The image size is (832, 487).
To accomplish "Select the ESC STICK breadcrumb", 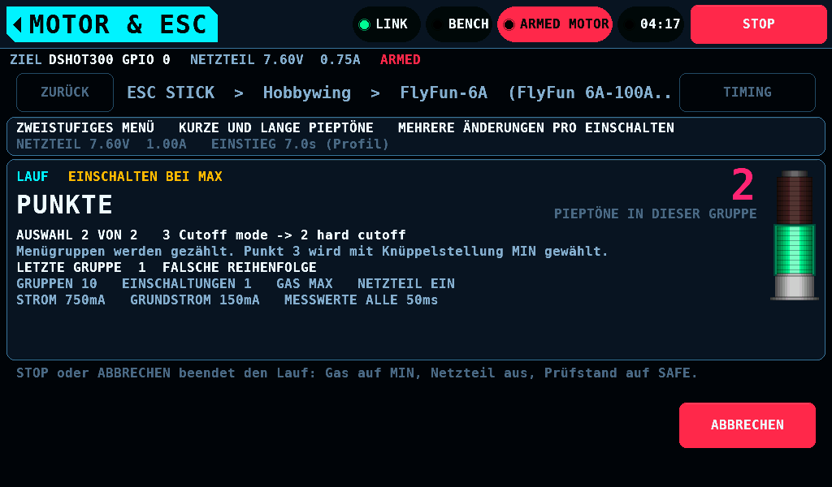I will coord(171,93).
